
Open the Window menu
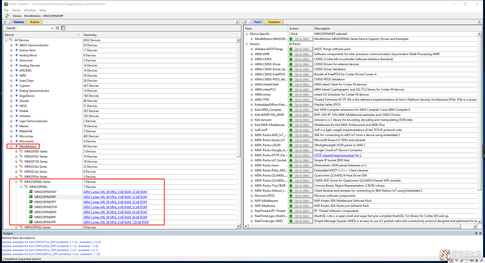(x=30, y=10)
